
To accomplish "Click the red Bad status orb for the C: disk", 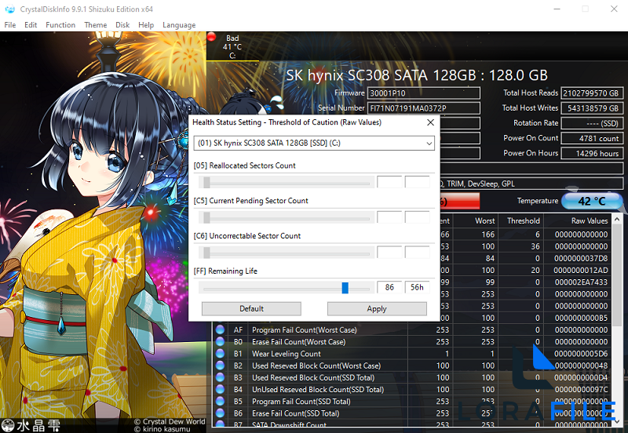I will click(211, 37).
